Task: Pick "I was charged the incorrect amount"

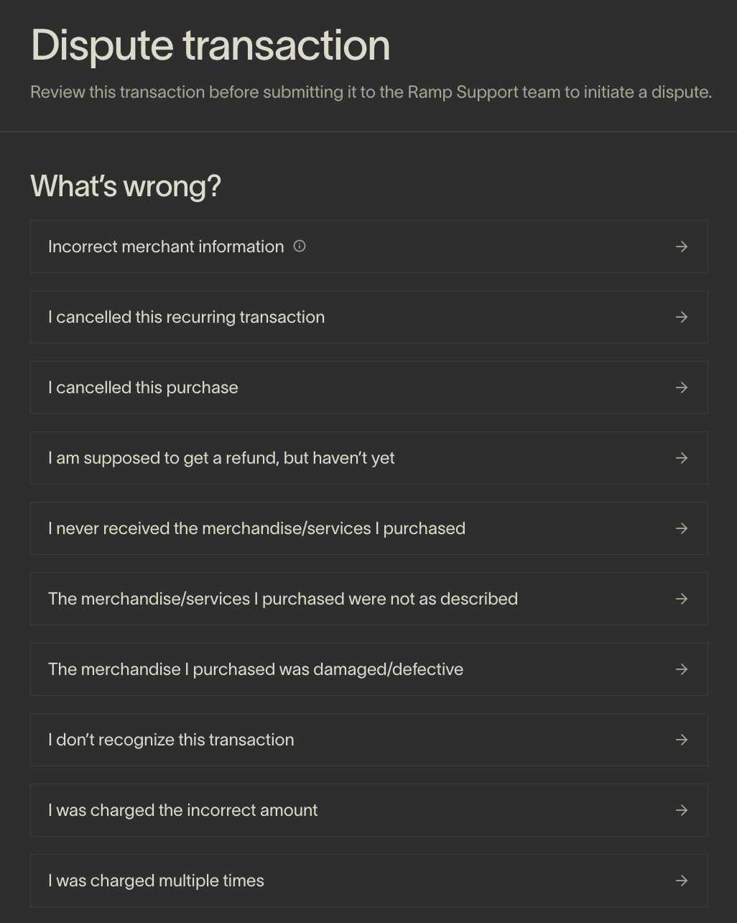Action: point(182,810)
